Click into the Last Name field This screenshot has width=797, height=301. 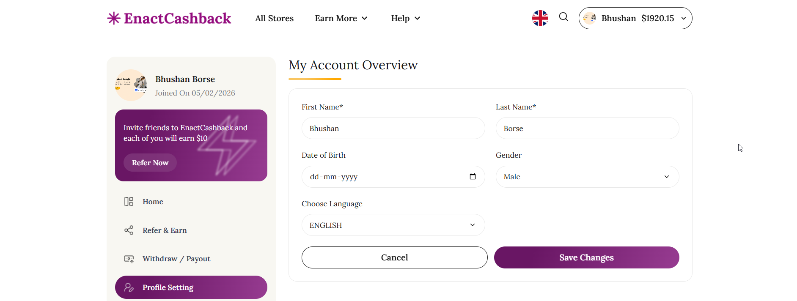coord(587,129)
